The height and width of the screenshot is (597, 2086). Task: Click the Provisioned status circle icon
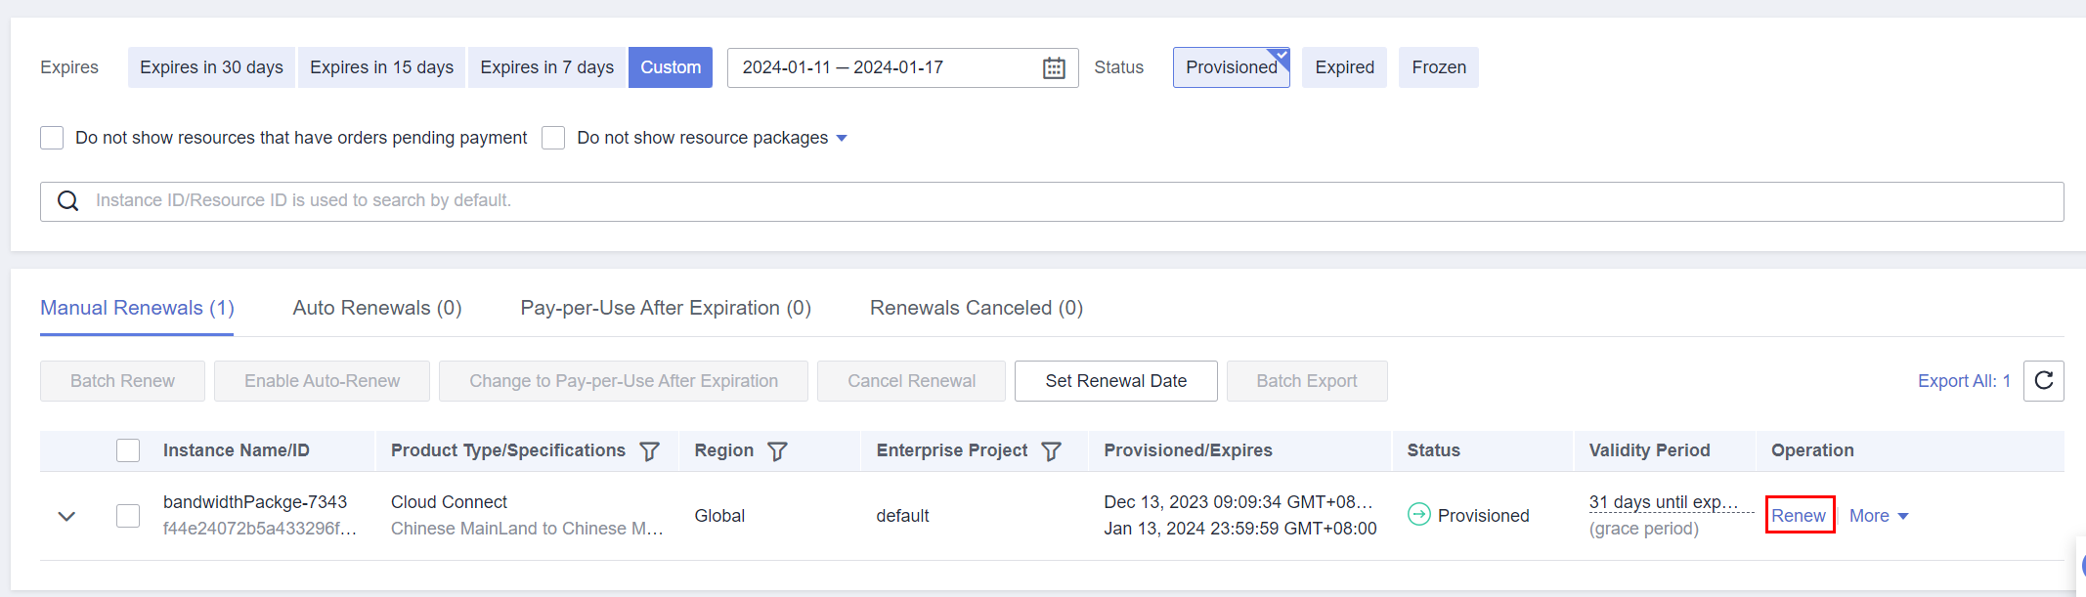point(1418,514)
